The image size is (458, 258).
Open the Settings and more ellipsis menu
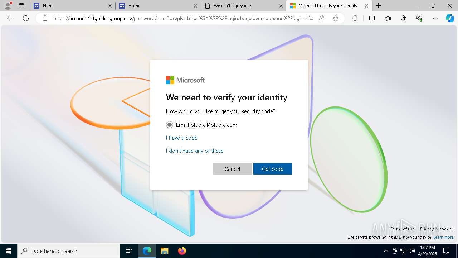click(435, 18)
